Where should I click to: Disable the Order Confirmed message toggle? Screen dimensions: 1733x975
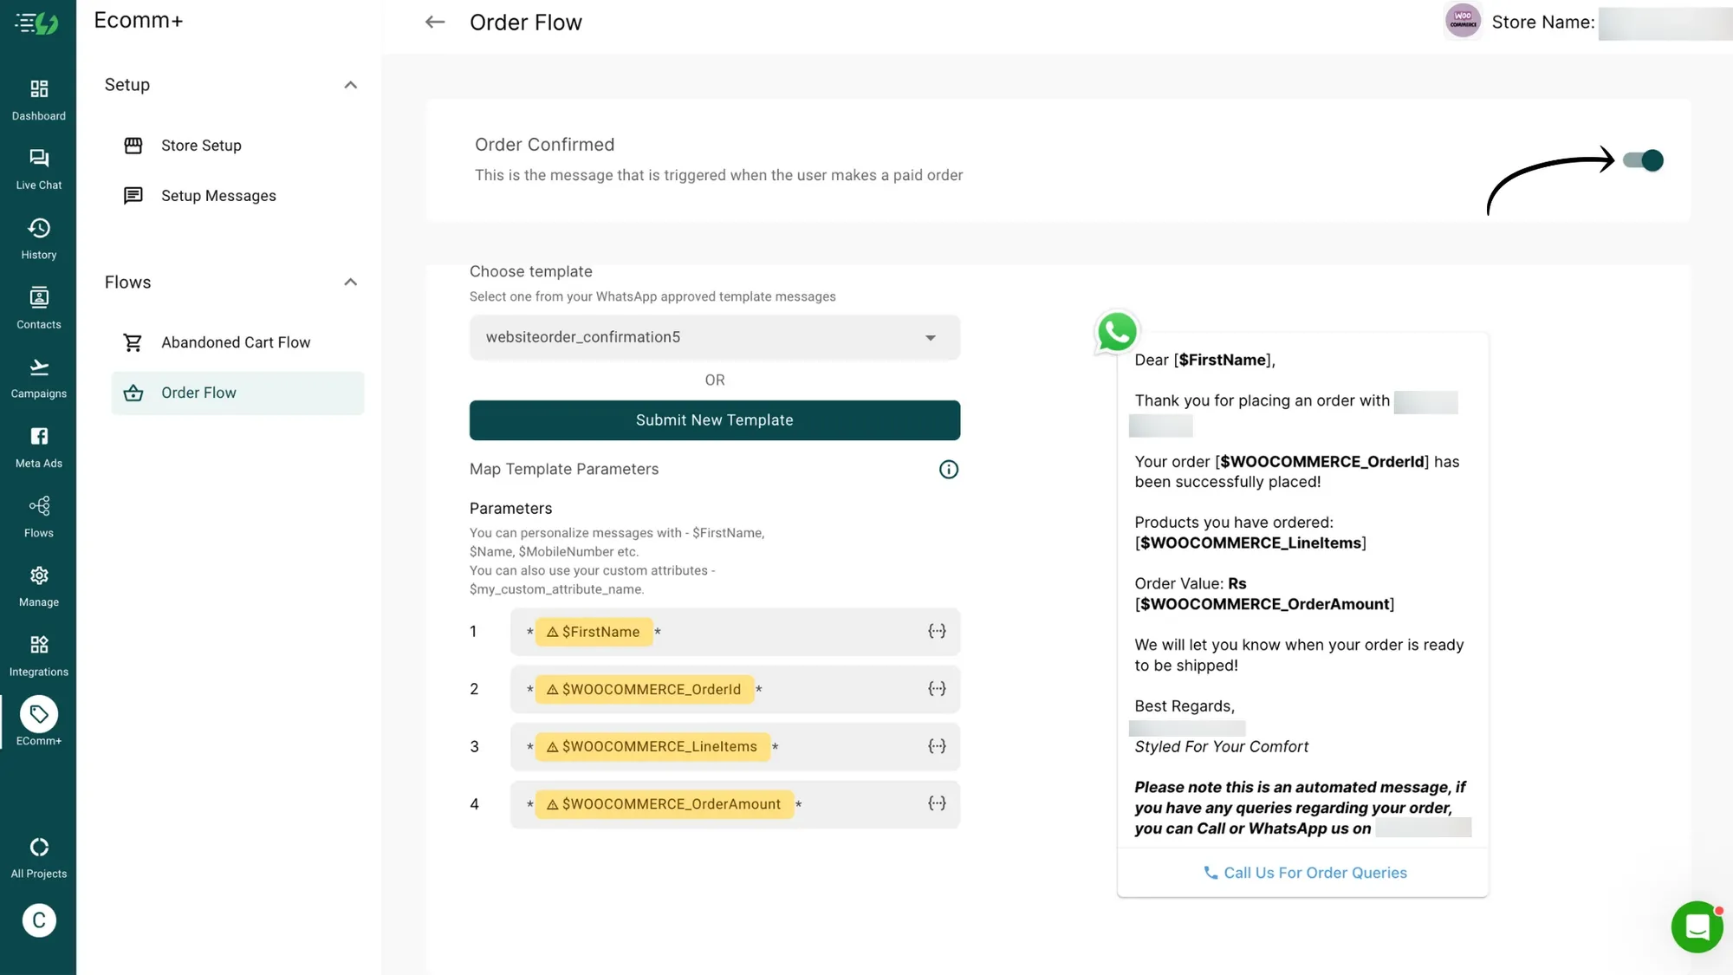(1643, 160)
